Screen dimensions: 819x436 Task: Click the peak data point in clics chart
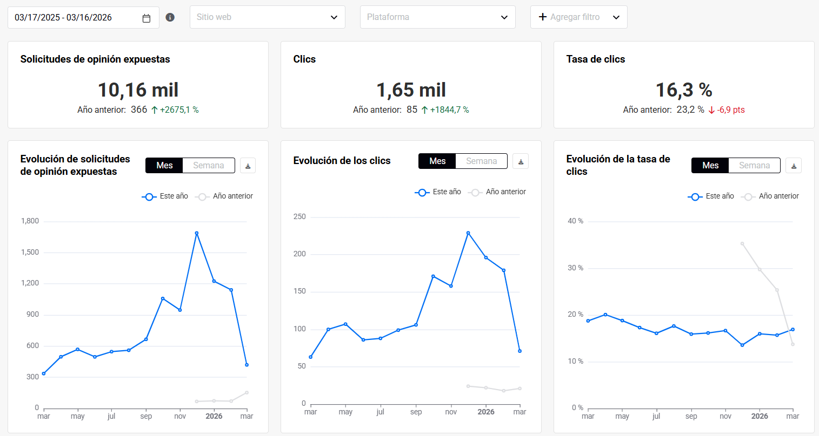click(x=468, y=233)
